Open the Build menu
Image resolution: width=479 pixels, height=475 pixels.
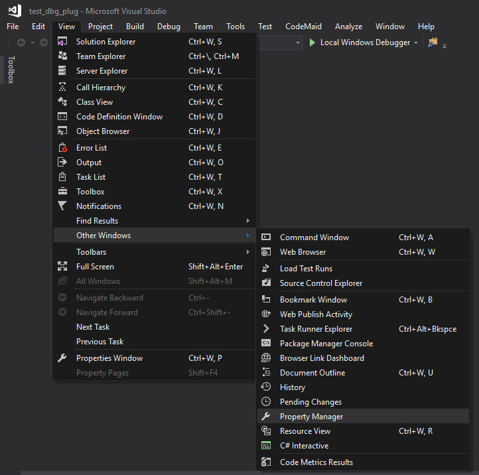[x=135, y=27]
